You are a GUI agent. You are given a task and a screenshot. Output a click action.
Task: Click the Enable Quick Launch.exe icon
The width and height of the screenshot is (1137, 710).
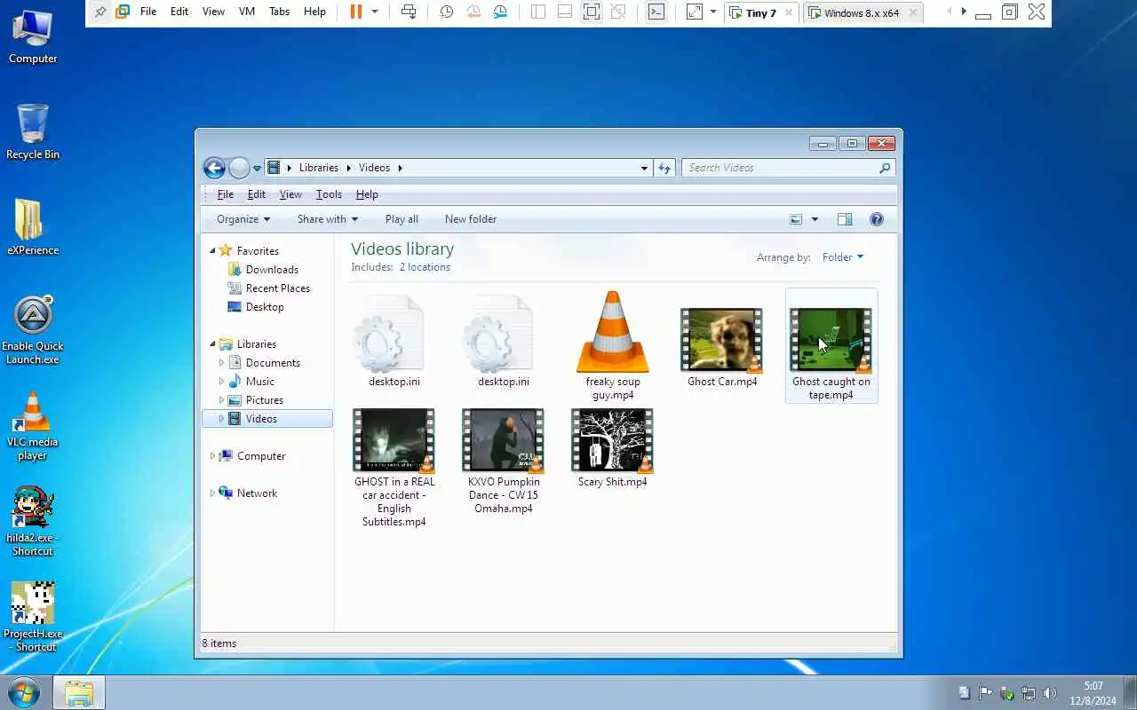[33, 330]
